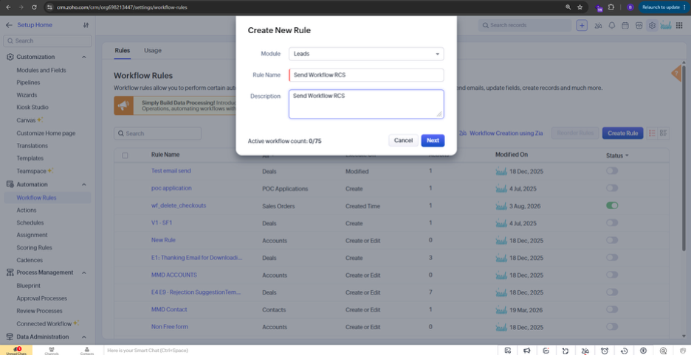Toggle status of E1: Thanking Email rule
691x355 pixels.
pos(612,257)
